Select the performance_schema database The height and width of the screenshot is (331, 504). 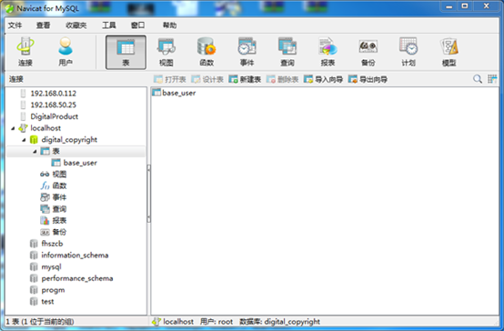(x=77, y=278)
